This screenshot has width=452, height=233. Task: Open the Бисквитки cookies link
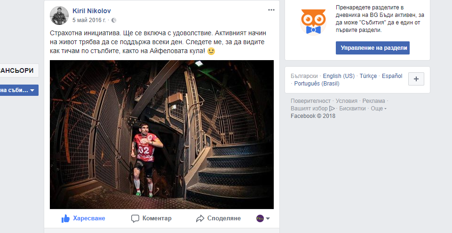pyautogui.click(x=352, y=109)
